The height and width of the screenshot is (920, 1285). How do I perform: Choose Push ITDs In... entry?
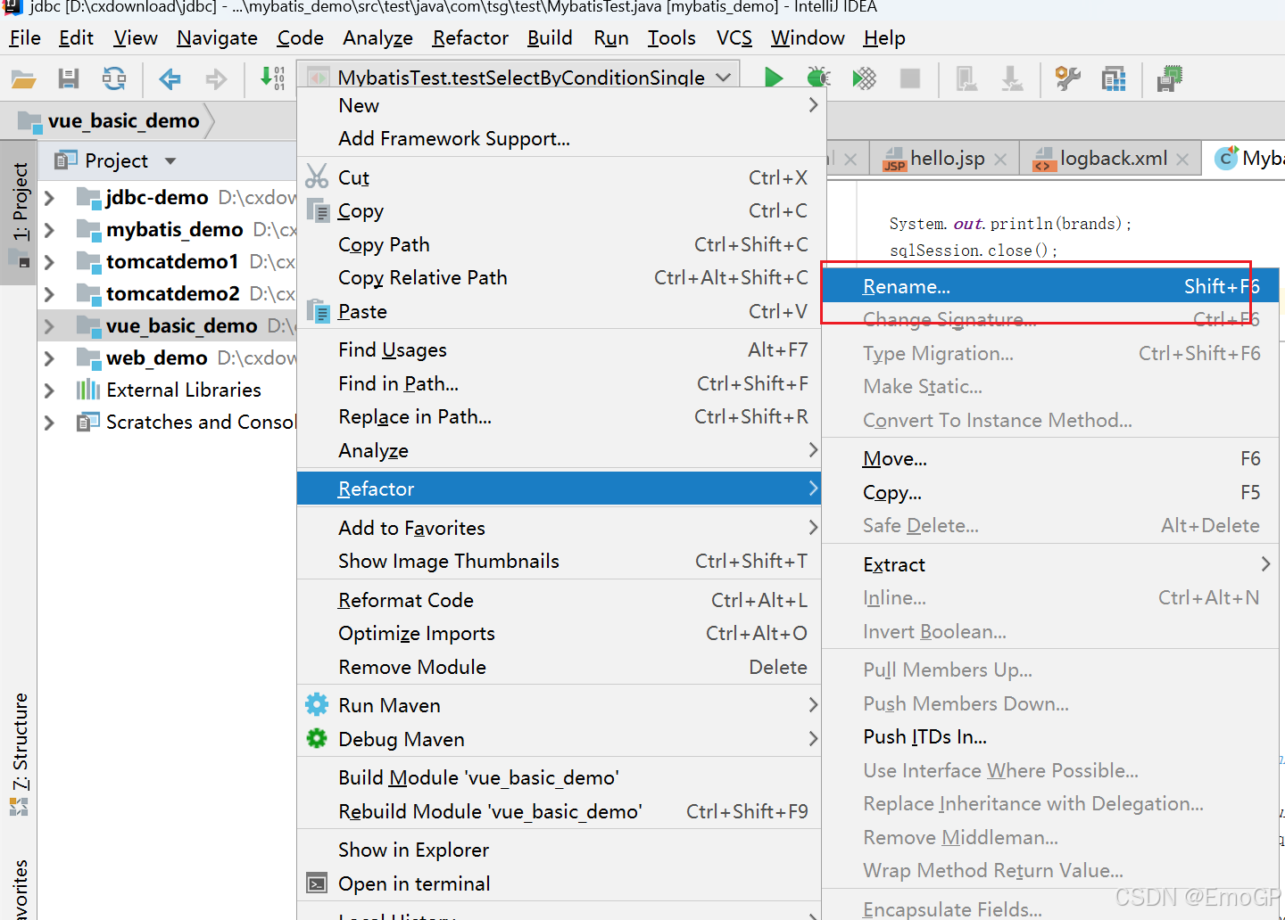(1050, 736)
